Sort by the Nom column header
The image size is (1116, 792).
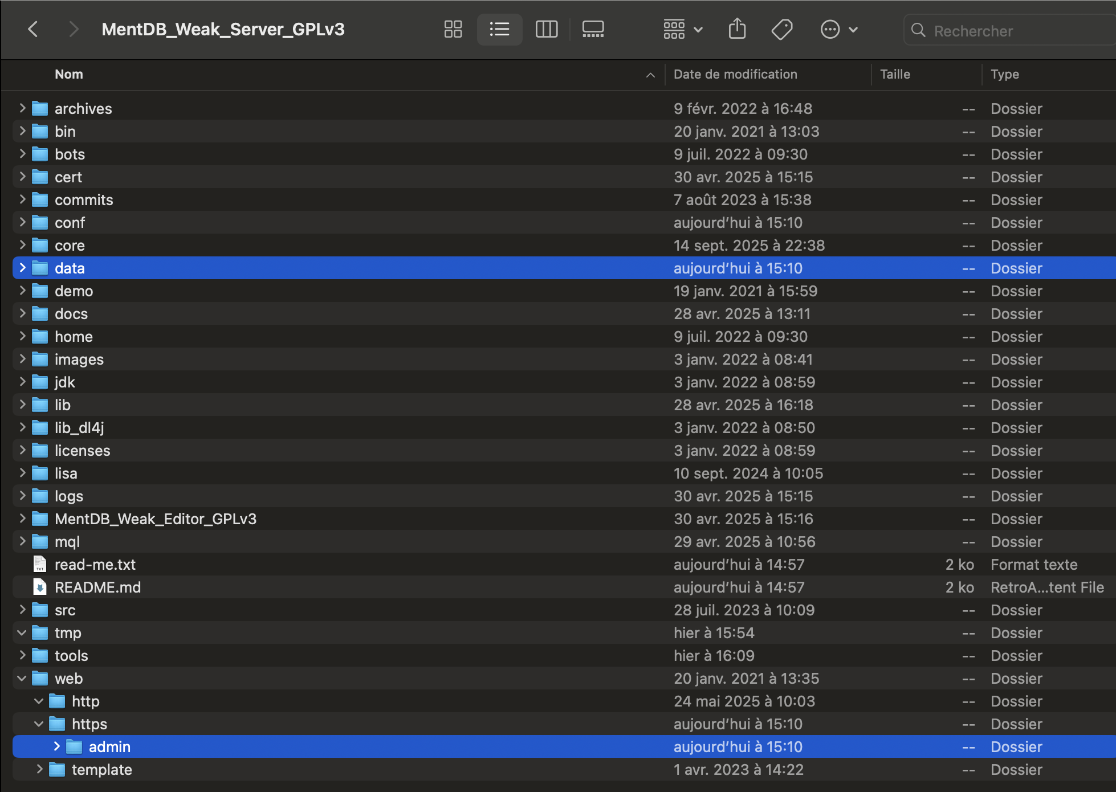point(69,74)
